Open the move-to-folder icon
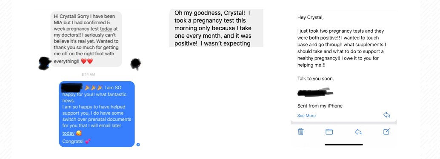The height and width of the screenshot is (159, 440). [x=329, y=131]
